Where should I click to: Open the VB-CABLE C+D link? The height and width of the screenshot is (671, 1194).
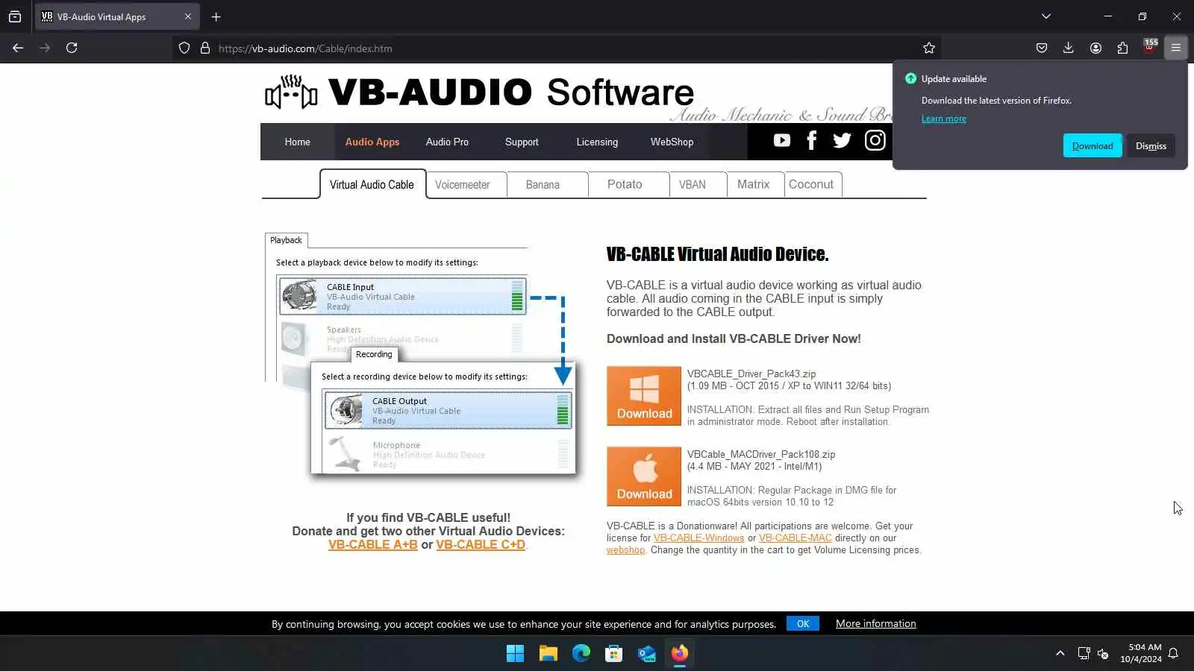(481, 544)
